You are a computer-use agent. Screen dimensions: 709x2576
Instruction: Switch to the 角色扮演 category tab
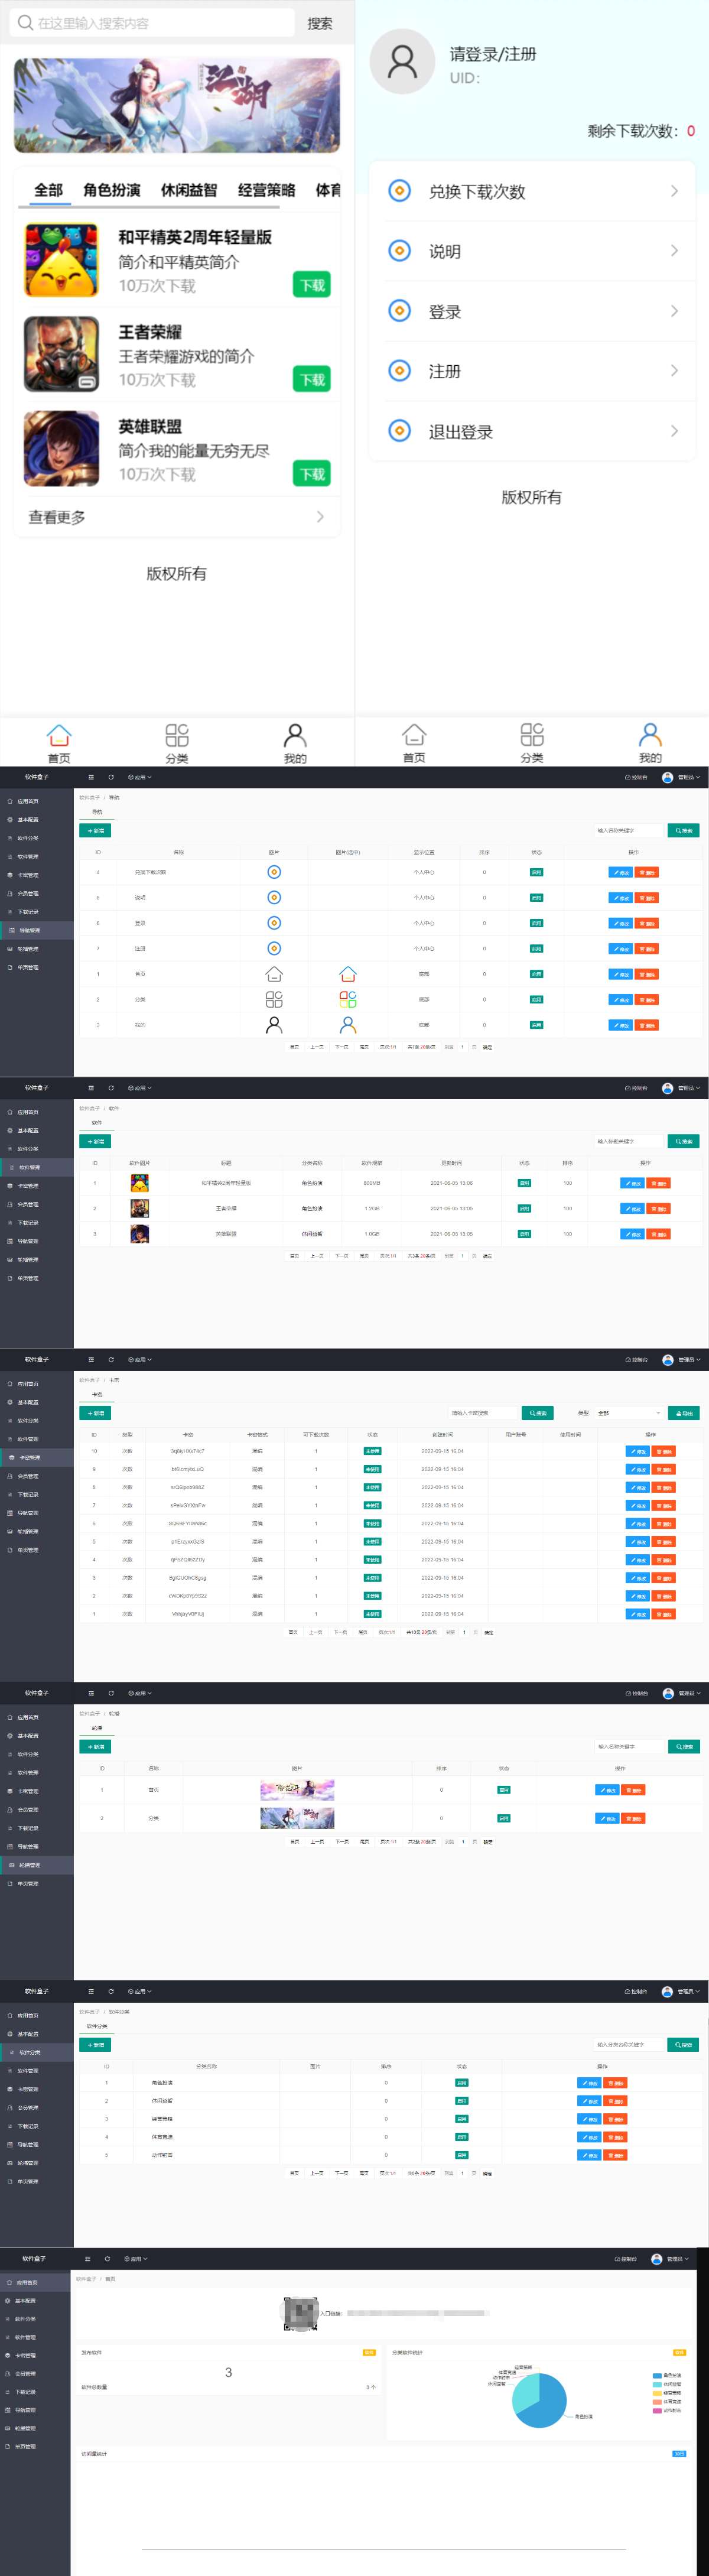[x=112, y=190]
